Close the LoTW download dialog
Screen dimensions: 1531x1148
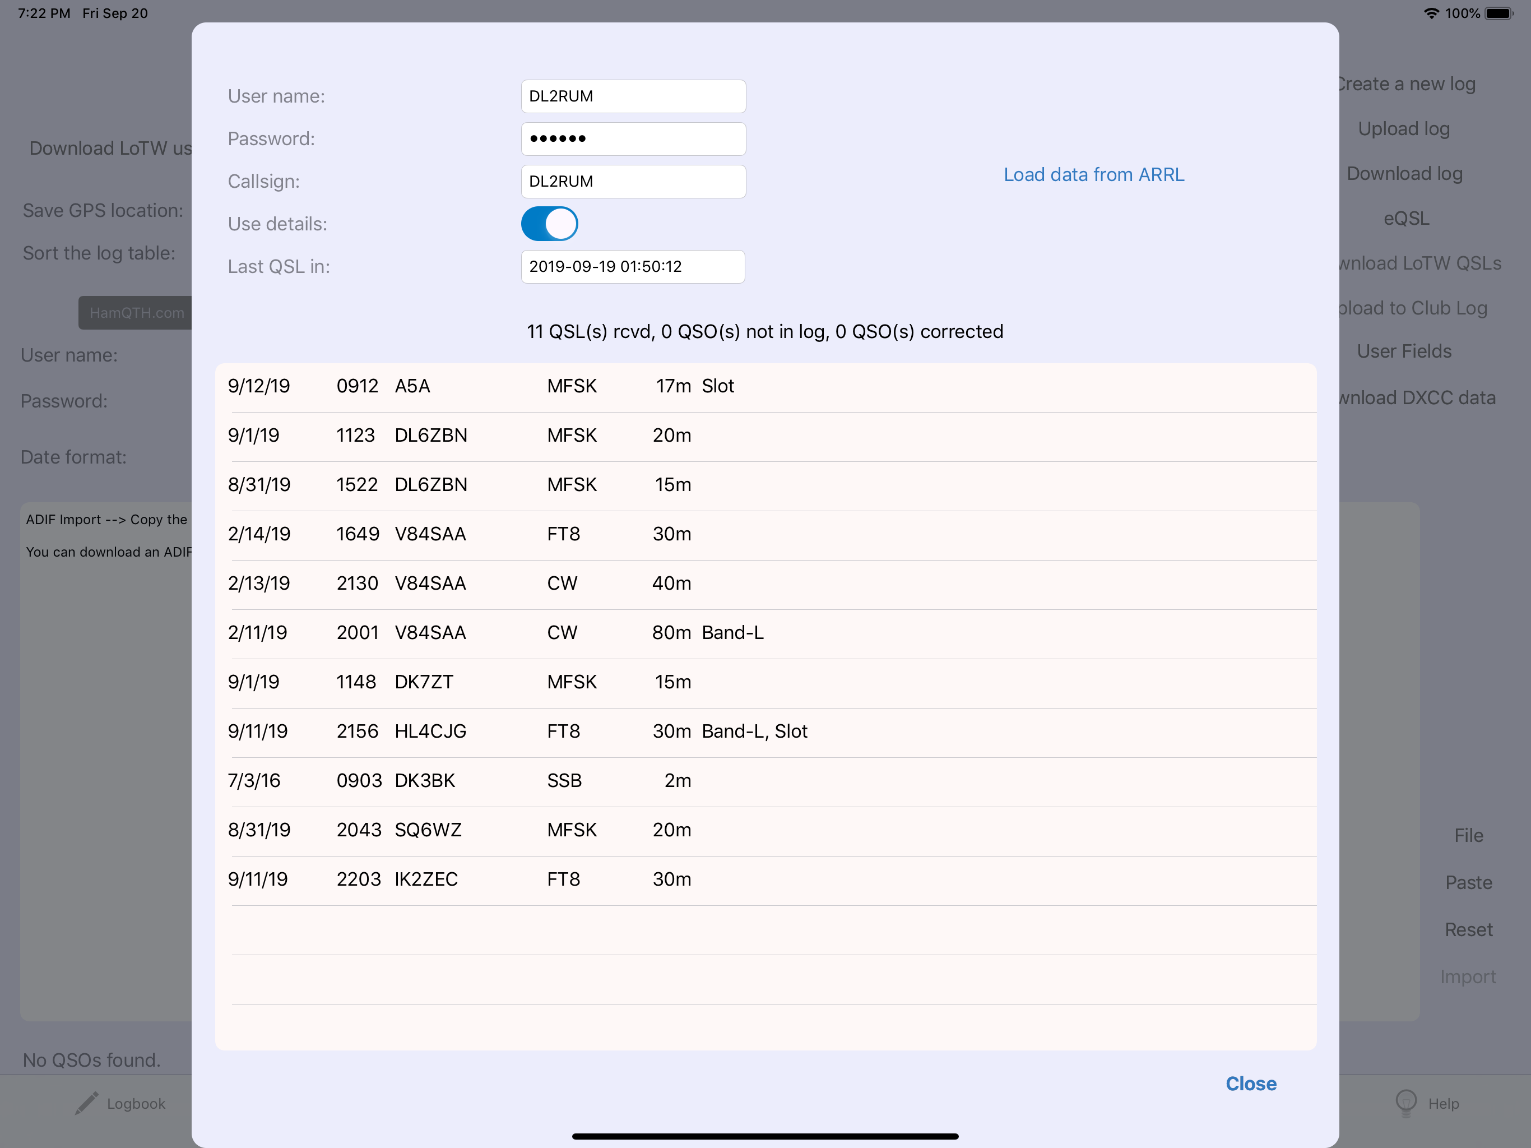click(x=1251, y=1084)
